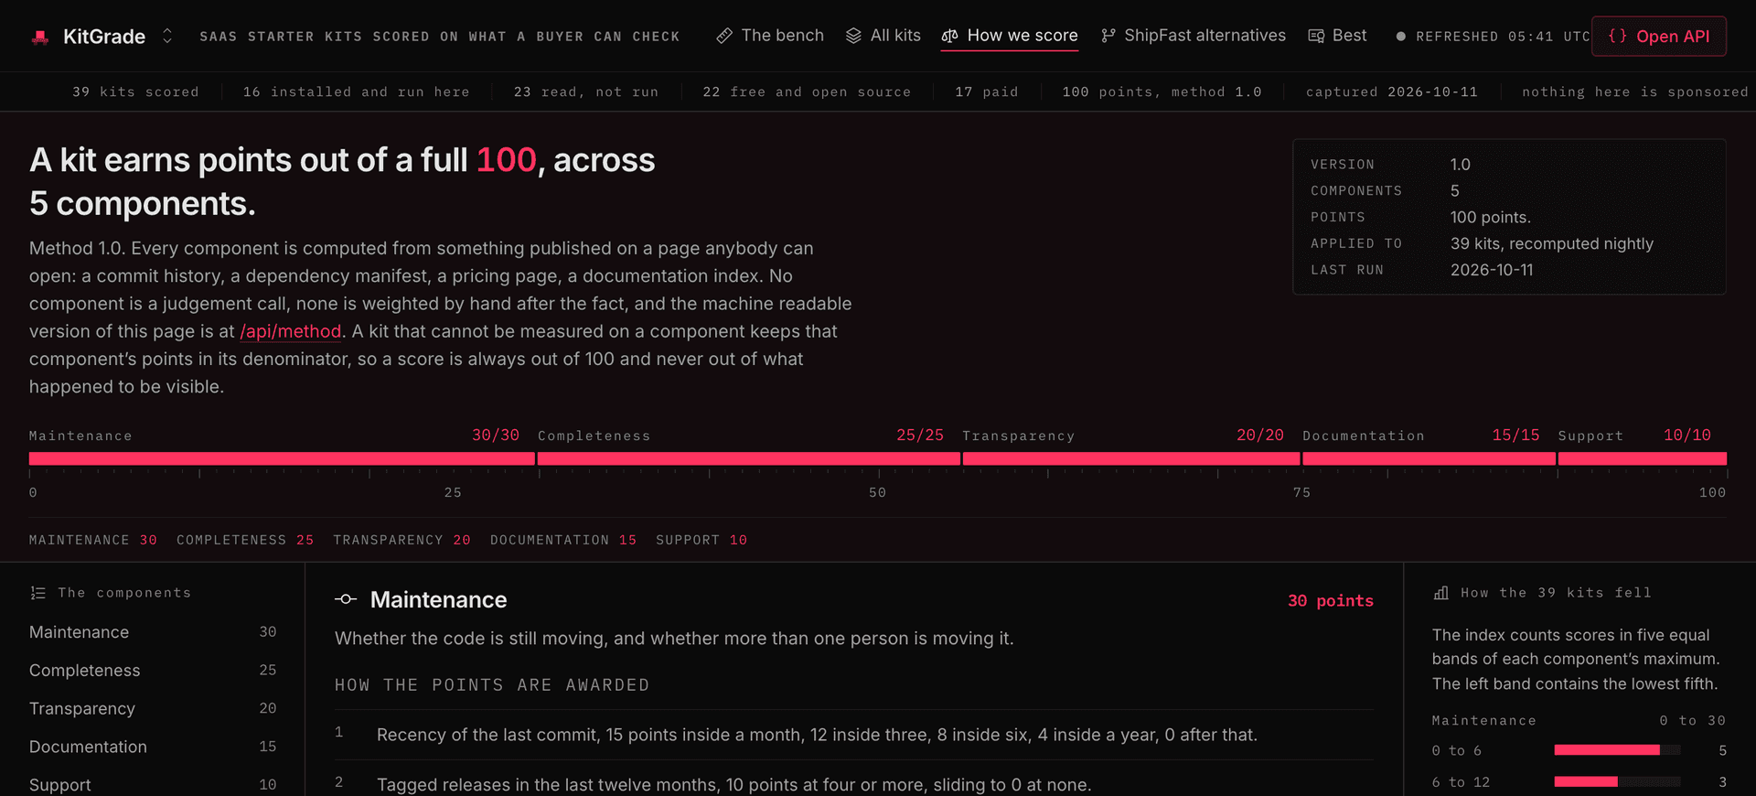This screenshot has width=1756, height=796.
Task: Click the Maintenance 30/30 score bar segment
Action: click(282, 458)
